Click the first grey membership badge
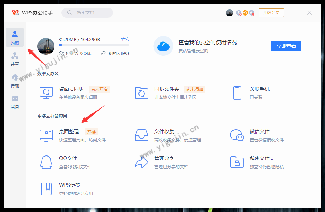The height and width of the screenshot is (212, 325). tap(239, 13)
